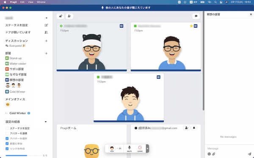Mute the microphone in the floating bar

tap(129, 149)
